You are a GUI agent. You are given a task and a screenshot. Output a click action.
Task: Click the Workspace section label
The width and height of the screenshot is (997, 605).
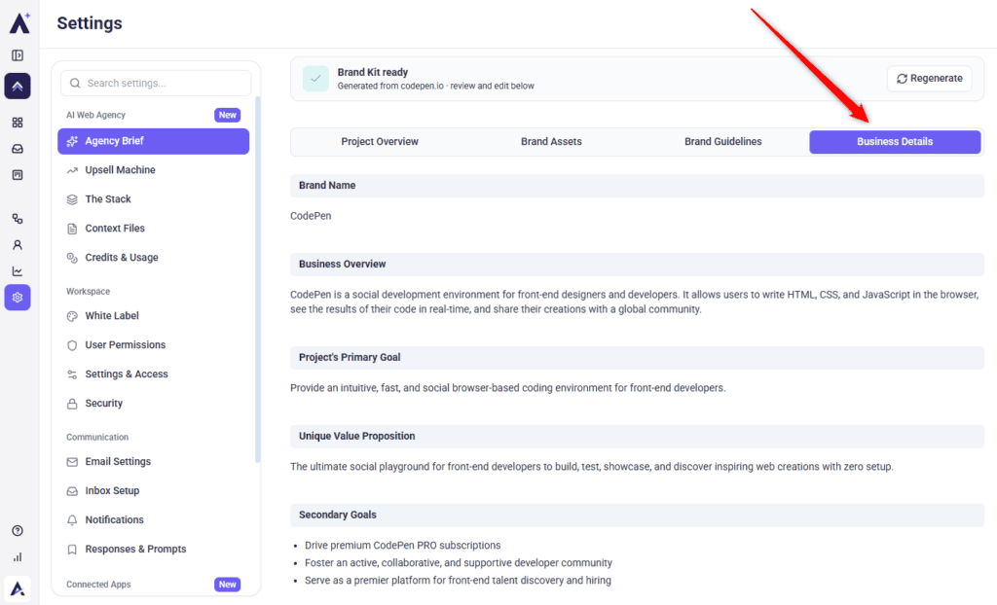tap(89, 292)
